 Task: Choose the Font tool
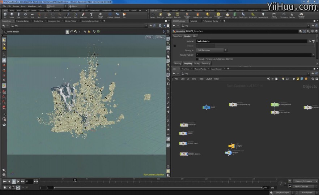(x=92, y=15)
